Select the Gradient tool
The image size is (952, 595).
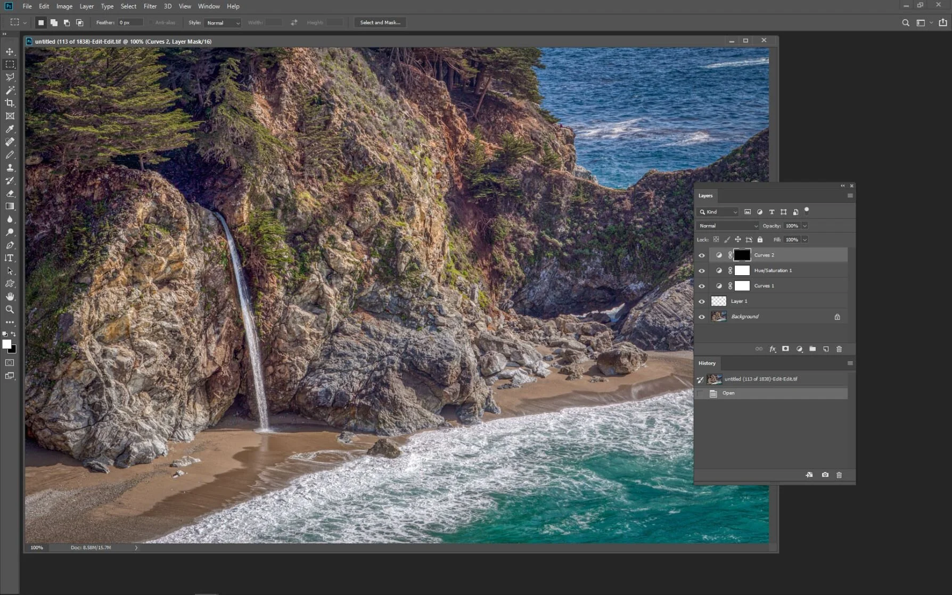(x=10, y=206)
